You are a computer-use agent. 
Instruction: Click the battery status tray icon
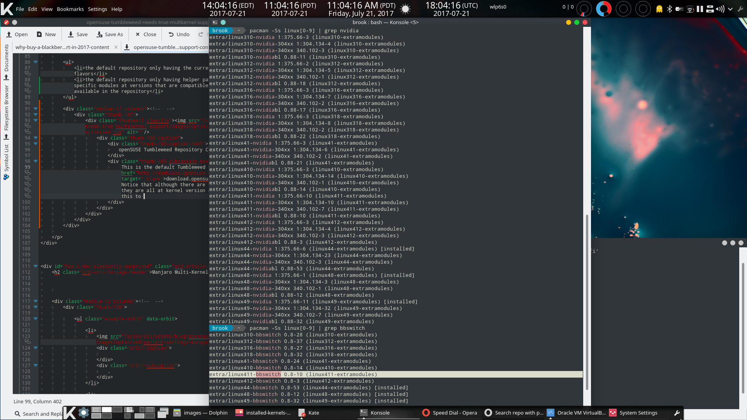pyautogui.click(x=679, y=9)
